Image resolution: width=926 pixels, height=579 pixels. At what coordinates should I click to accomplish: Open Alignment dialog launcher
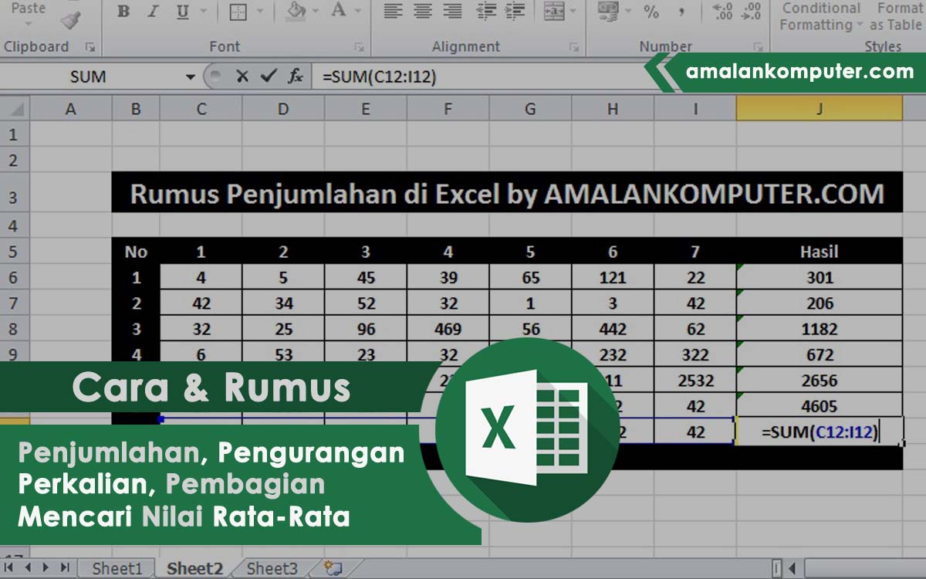573,47
